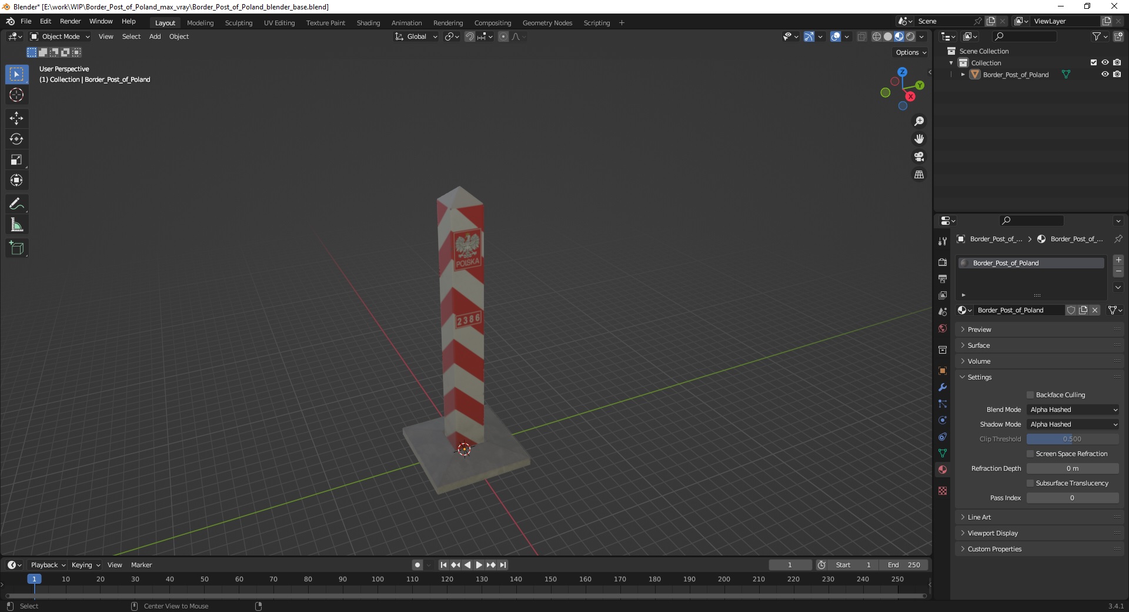
Task: Click Refraction Depth value field
Action: [1073, 468]
